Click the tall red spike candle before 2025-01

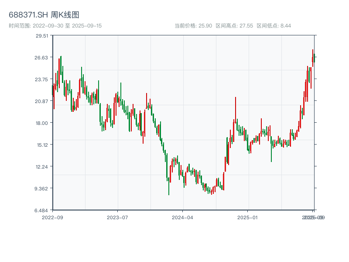point(235,109)
